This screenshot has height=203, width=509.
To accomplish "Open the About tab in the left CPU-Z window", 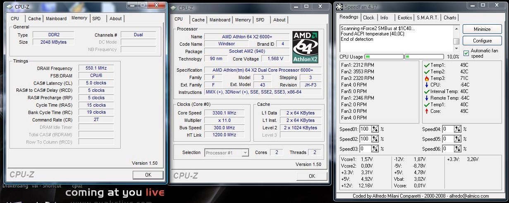I will click(x=116, y=19).
